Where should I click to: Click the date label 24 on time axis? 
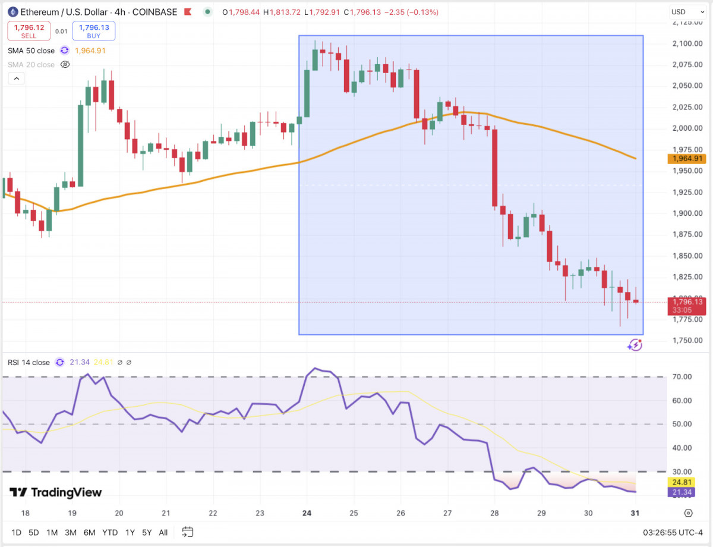(x=307, y=513)
